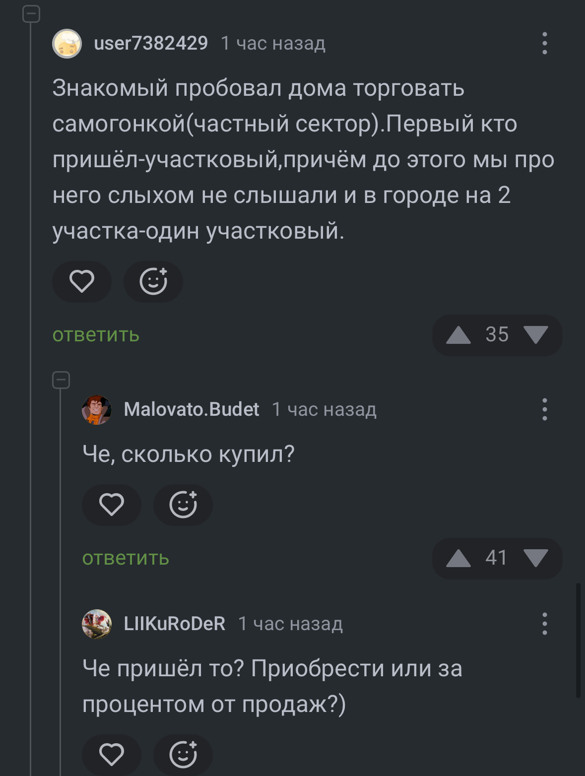585x776 pixels.
Task: Add emoji reaction to LIIKuRoDeR's comment
Action: click(183, 755)
